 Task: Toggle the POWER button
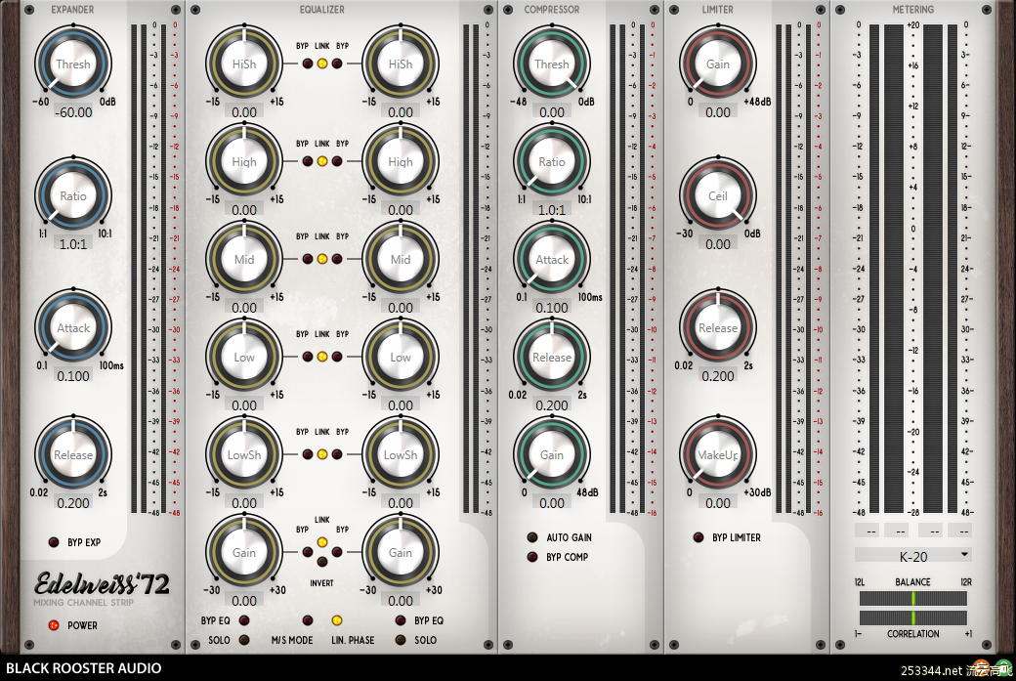pos(54,625)
